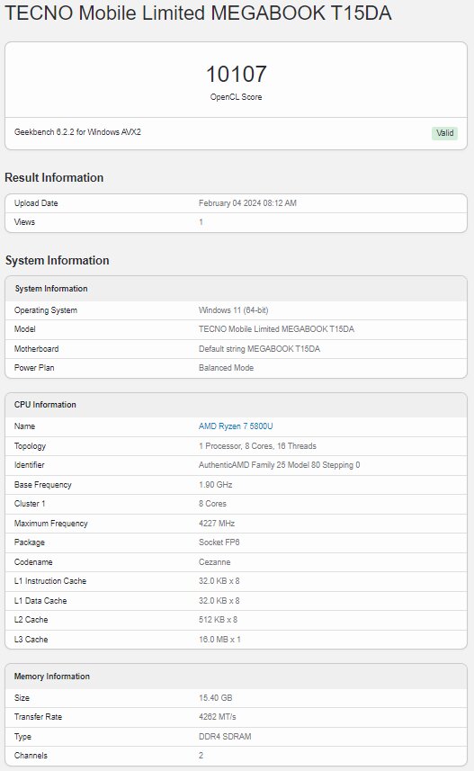Click the System Information table header
The image size is (474, 771).
coord(51,289)
